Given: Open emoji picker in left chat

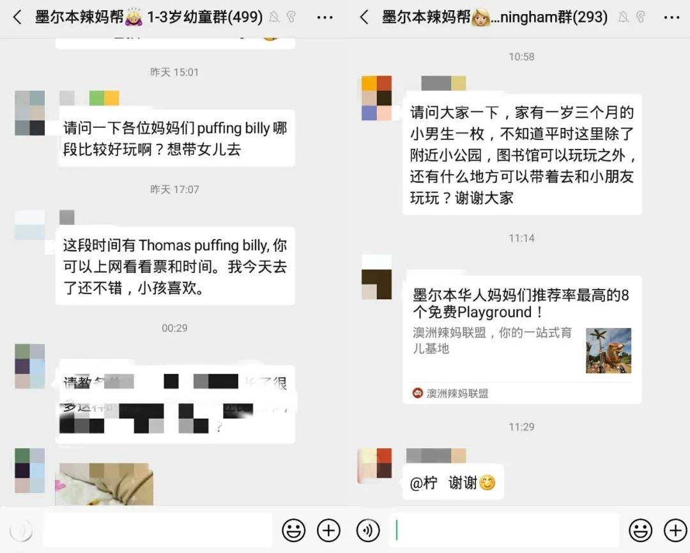Looking at the screenshot, I should point(293,530).
